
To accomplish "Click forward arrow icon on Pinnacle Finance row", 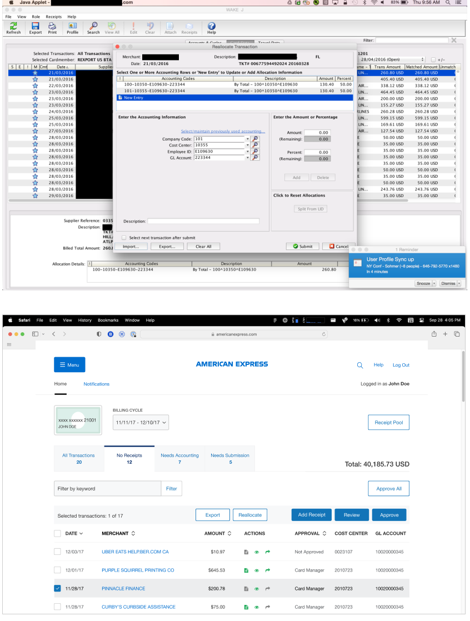I will coord(268,589).
